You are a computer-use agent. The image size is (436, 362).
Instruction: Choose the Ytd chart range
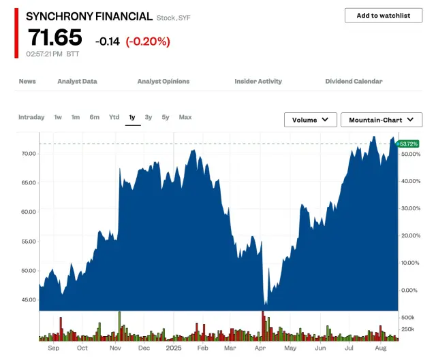pyautogui.click(x=114, y=117)
